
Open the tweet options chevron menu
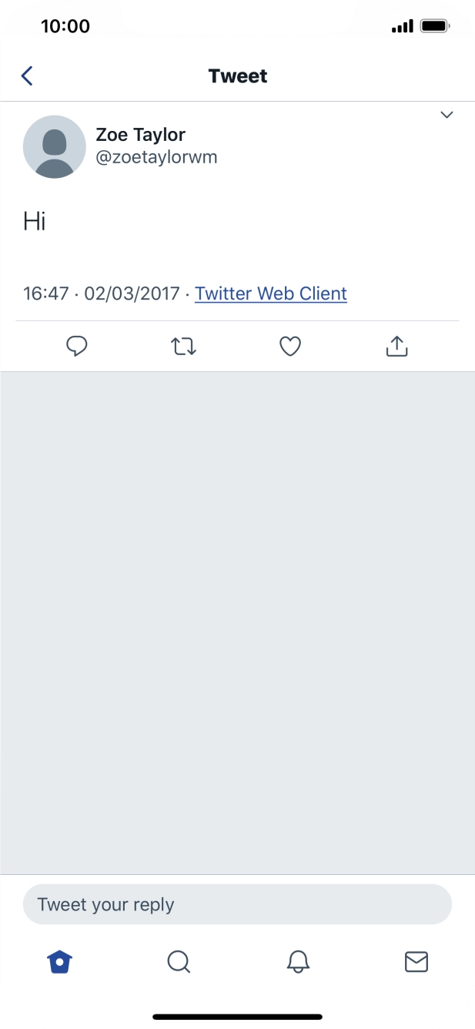447,116
